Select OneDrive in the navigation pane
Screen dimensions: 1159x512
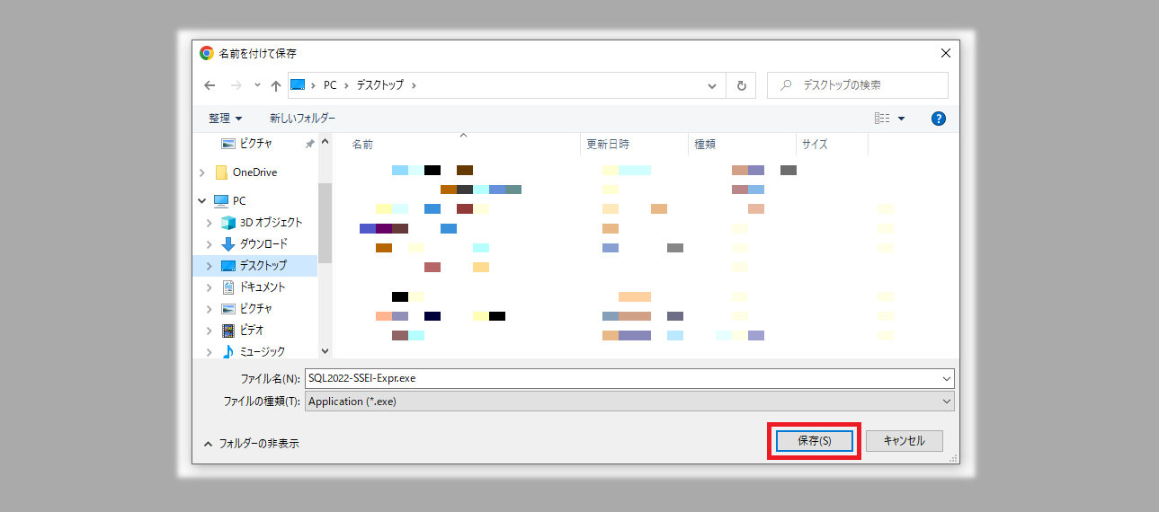[x=254, y=172]
